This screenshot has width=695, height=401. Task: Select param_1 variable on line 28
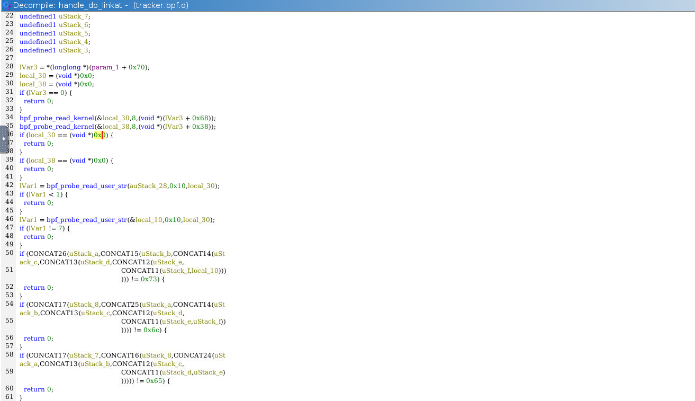coord(106,67)
